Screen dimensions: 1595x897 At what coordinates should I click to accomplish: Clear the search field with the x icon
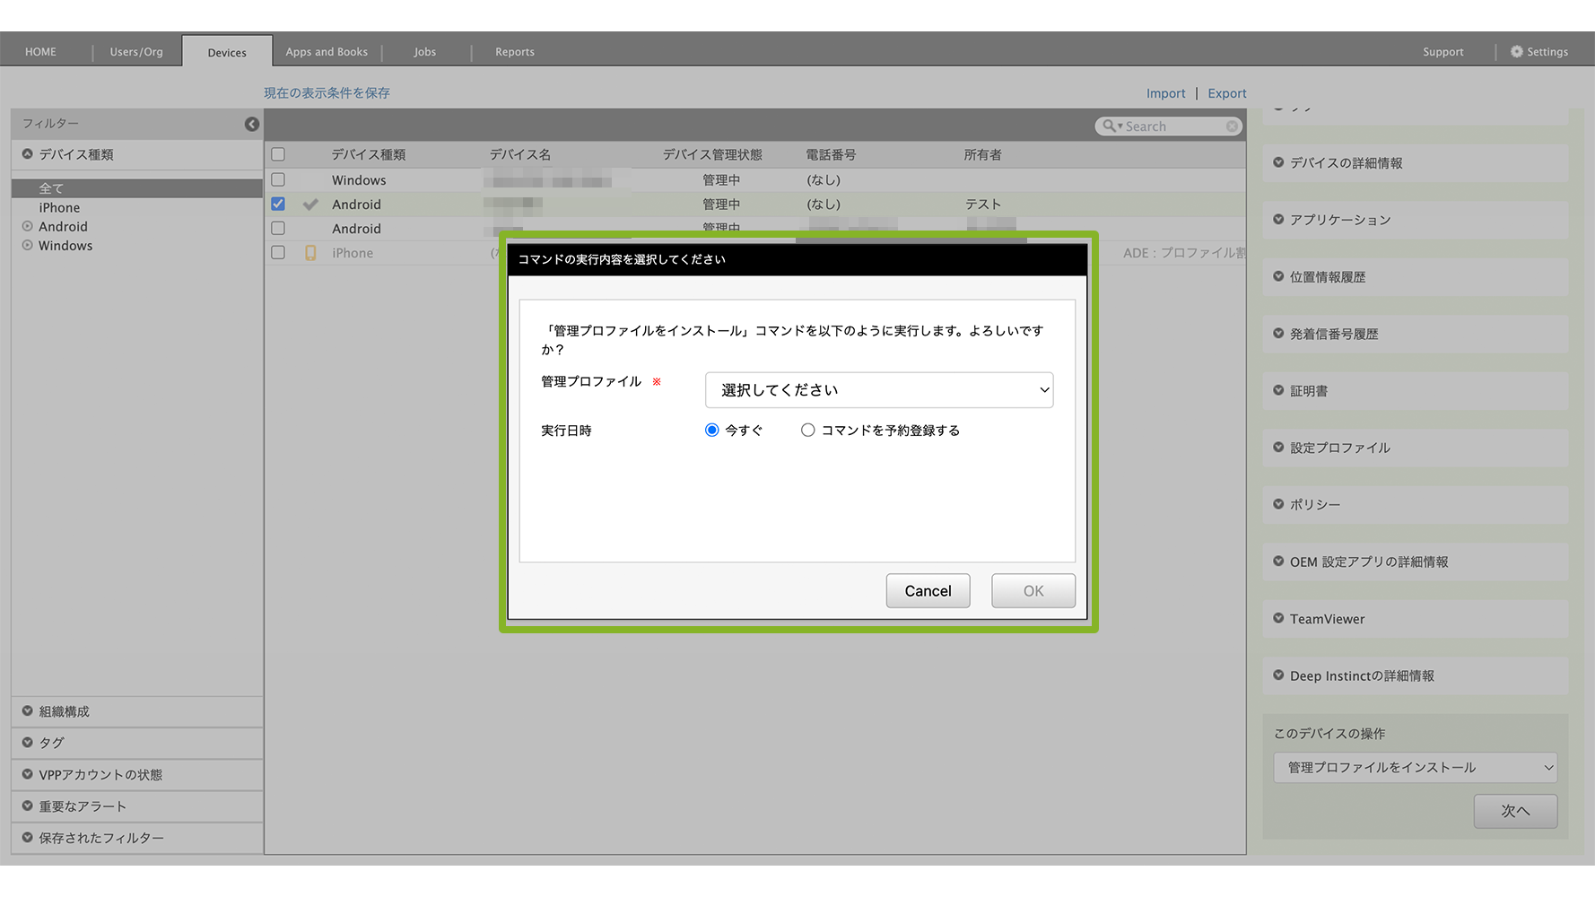[x=1232, y=126]
